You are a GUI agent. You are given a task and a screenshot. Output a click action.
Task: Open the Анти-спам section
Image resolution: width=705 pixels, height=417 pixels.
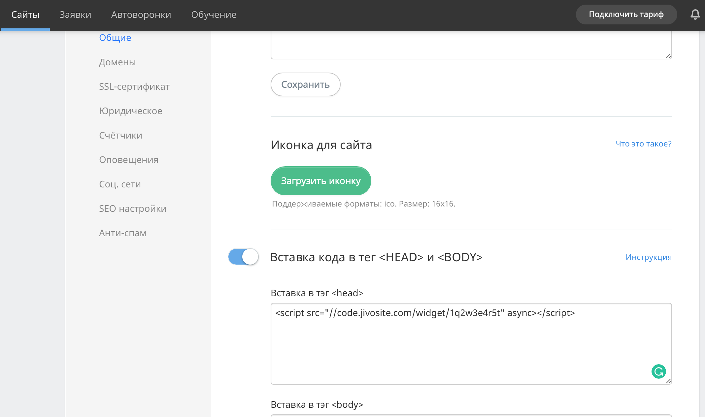coord(122,233)
